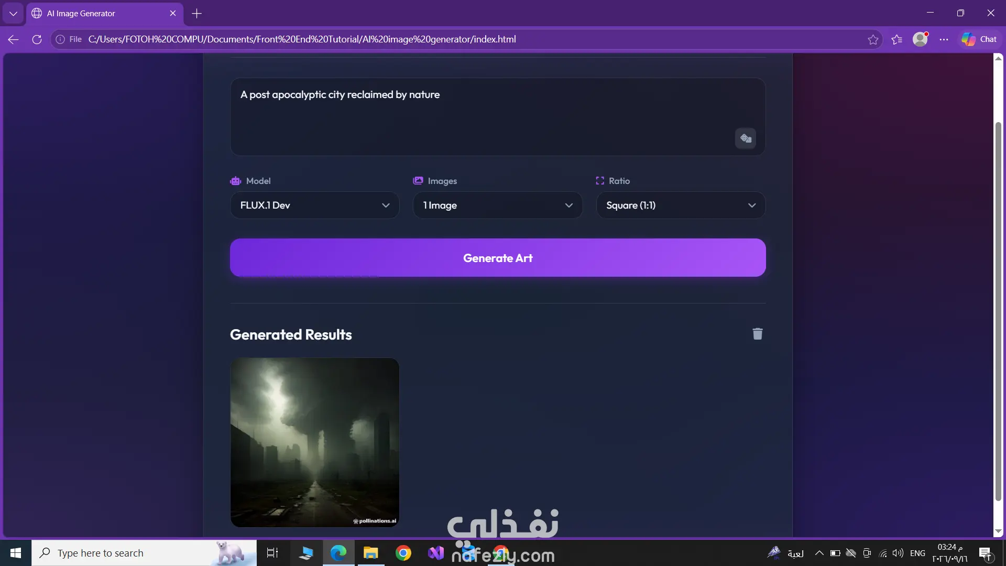Click the generated apocalyptic city thumbnail
Image resolution: width=1006 pixels, height=566 pixels.
(315, 442)
